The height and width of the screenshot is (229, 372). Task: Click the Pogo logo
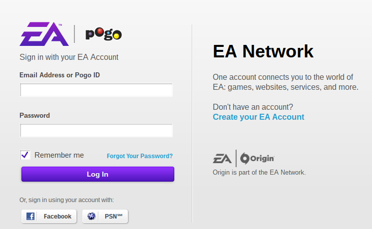(104, 34)
